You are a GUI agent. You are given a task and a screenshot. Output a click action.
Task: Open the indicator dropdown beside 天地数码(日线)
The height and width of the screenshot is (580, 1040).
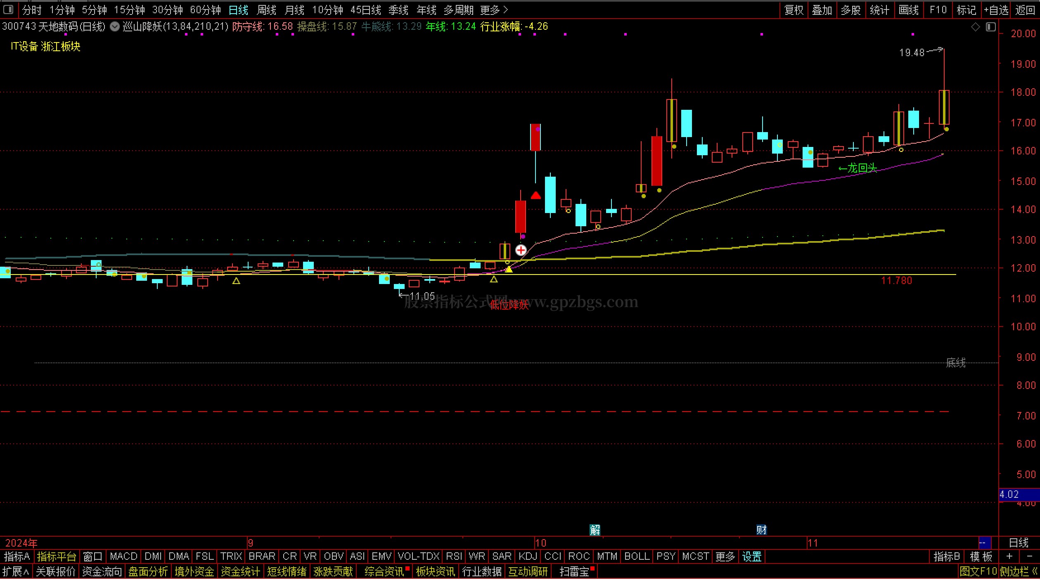tap(115, 27)
